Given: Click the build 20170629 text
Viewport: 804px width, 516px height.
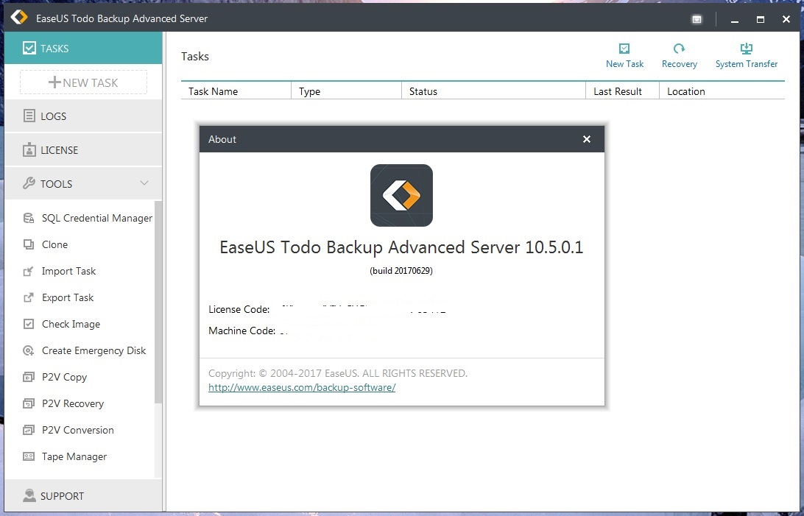Looking at the screenshot, I should click(x=401, y=271).
